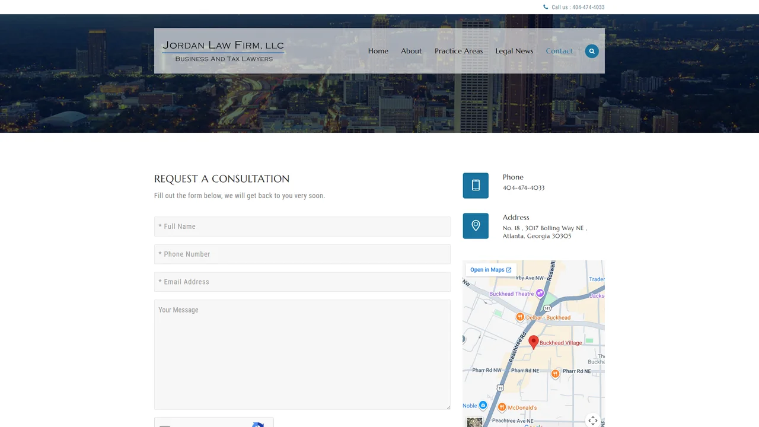The height and width of the screenshot is (427, 759).
Task: Click Buckhead Village label on map
Action: pyautogui.click(x=561, y=343)
